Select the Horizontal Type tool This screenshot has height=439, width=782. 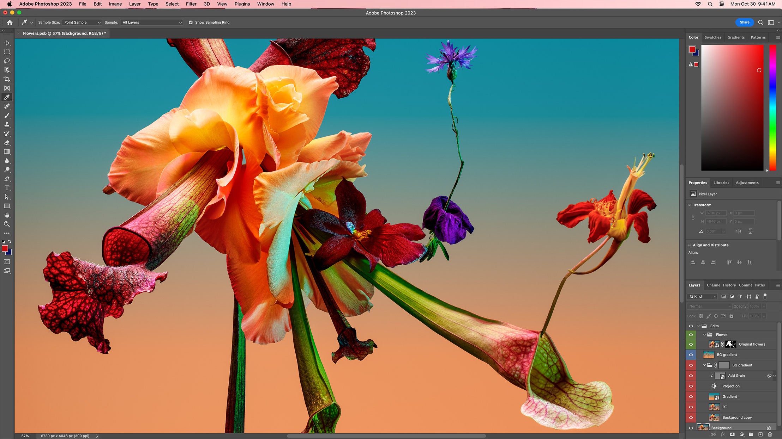(x=7, y=188)
